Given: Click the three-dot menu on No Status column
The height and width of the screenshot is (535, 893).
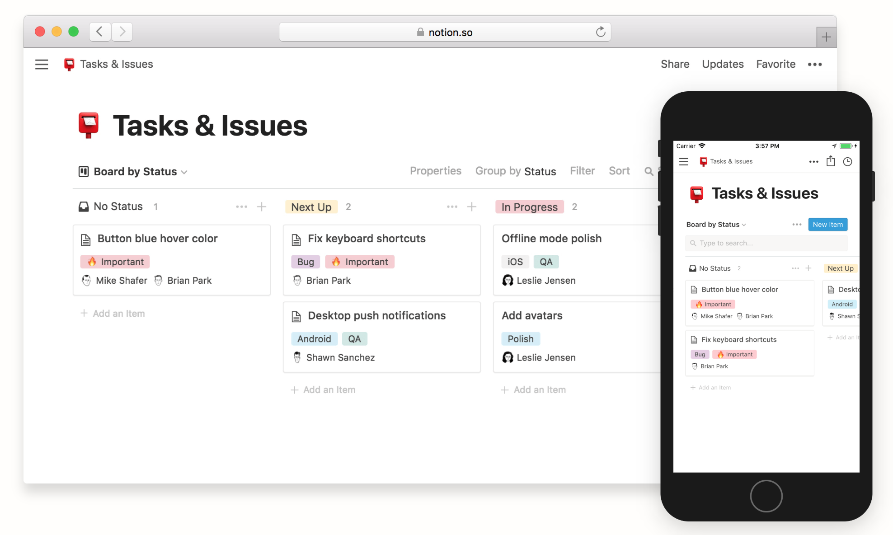Looking at the screenshot, I should click(x=241, y=206).
